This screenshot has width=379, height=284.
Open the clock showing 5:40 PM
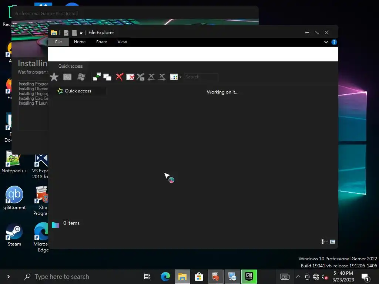tap(343, 277)
